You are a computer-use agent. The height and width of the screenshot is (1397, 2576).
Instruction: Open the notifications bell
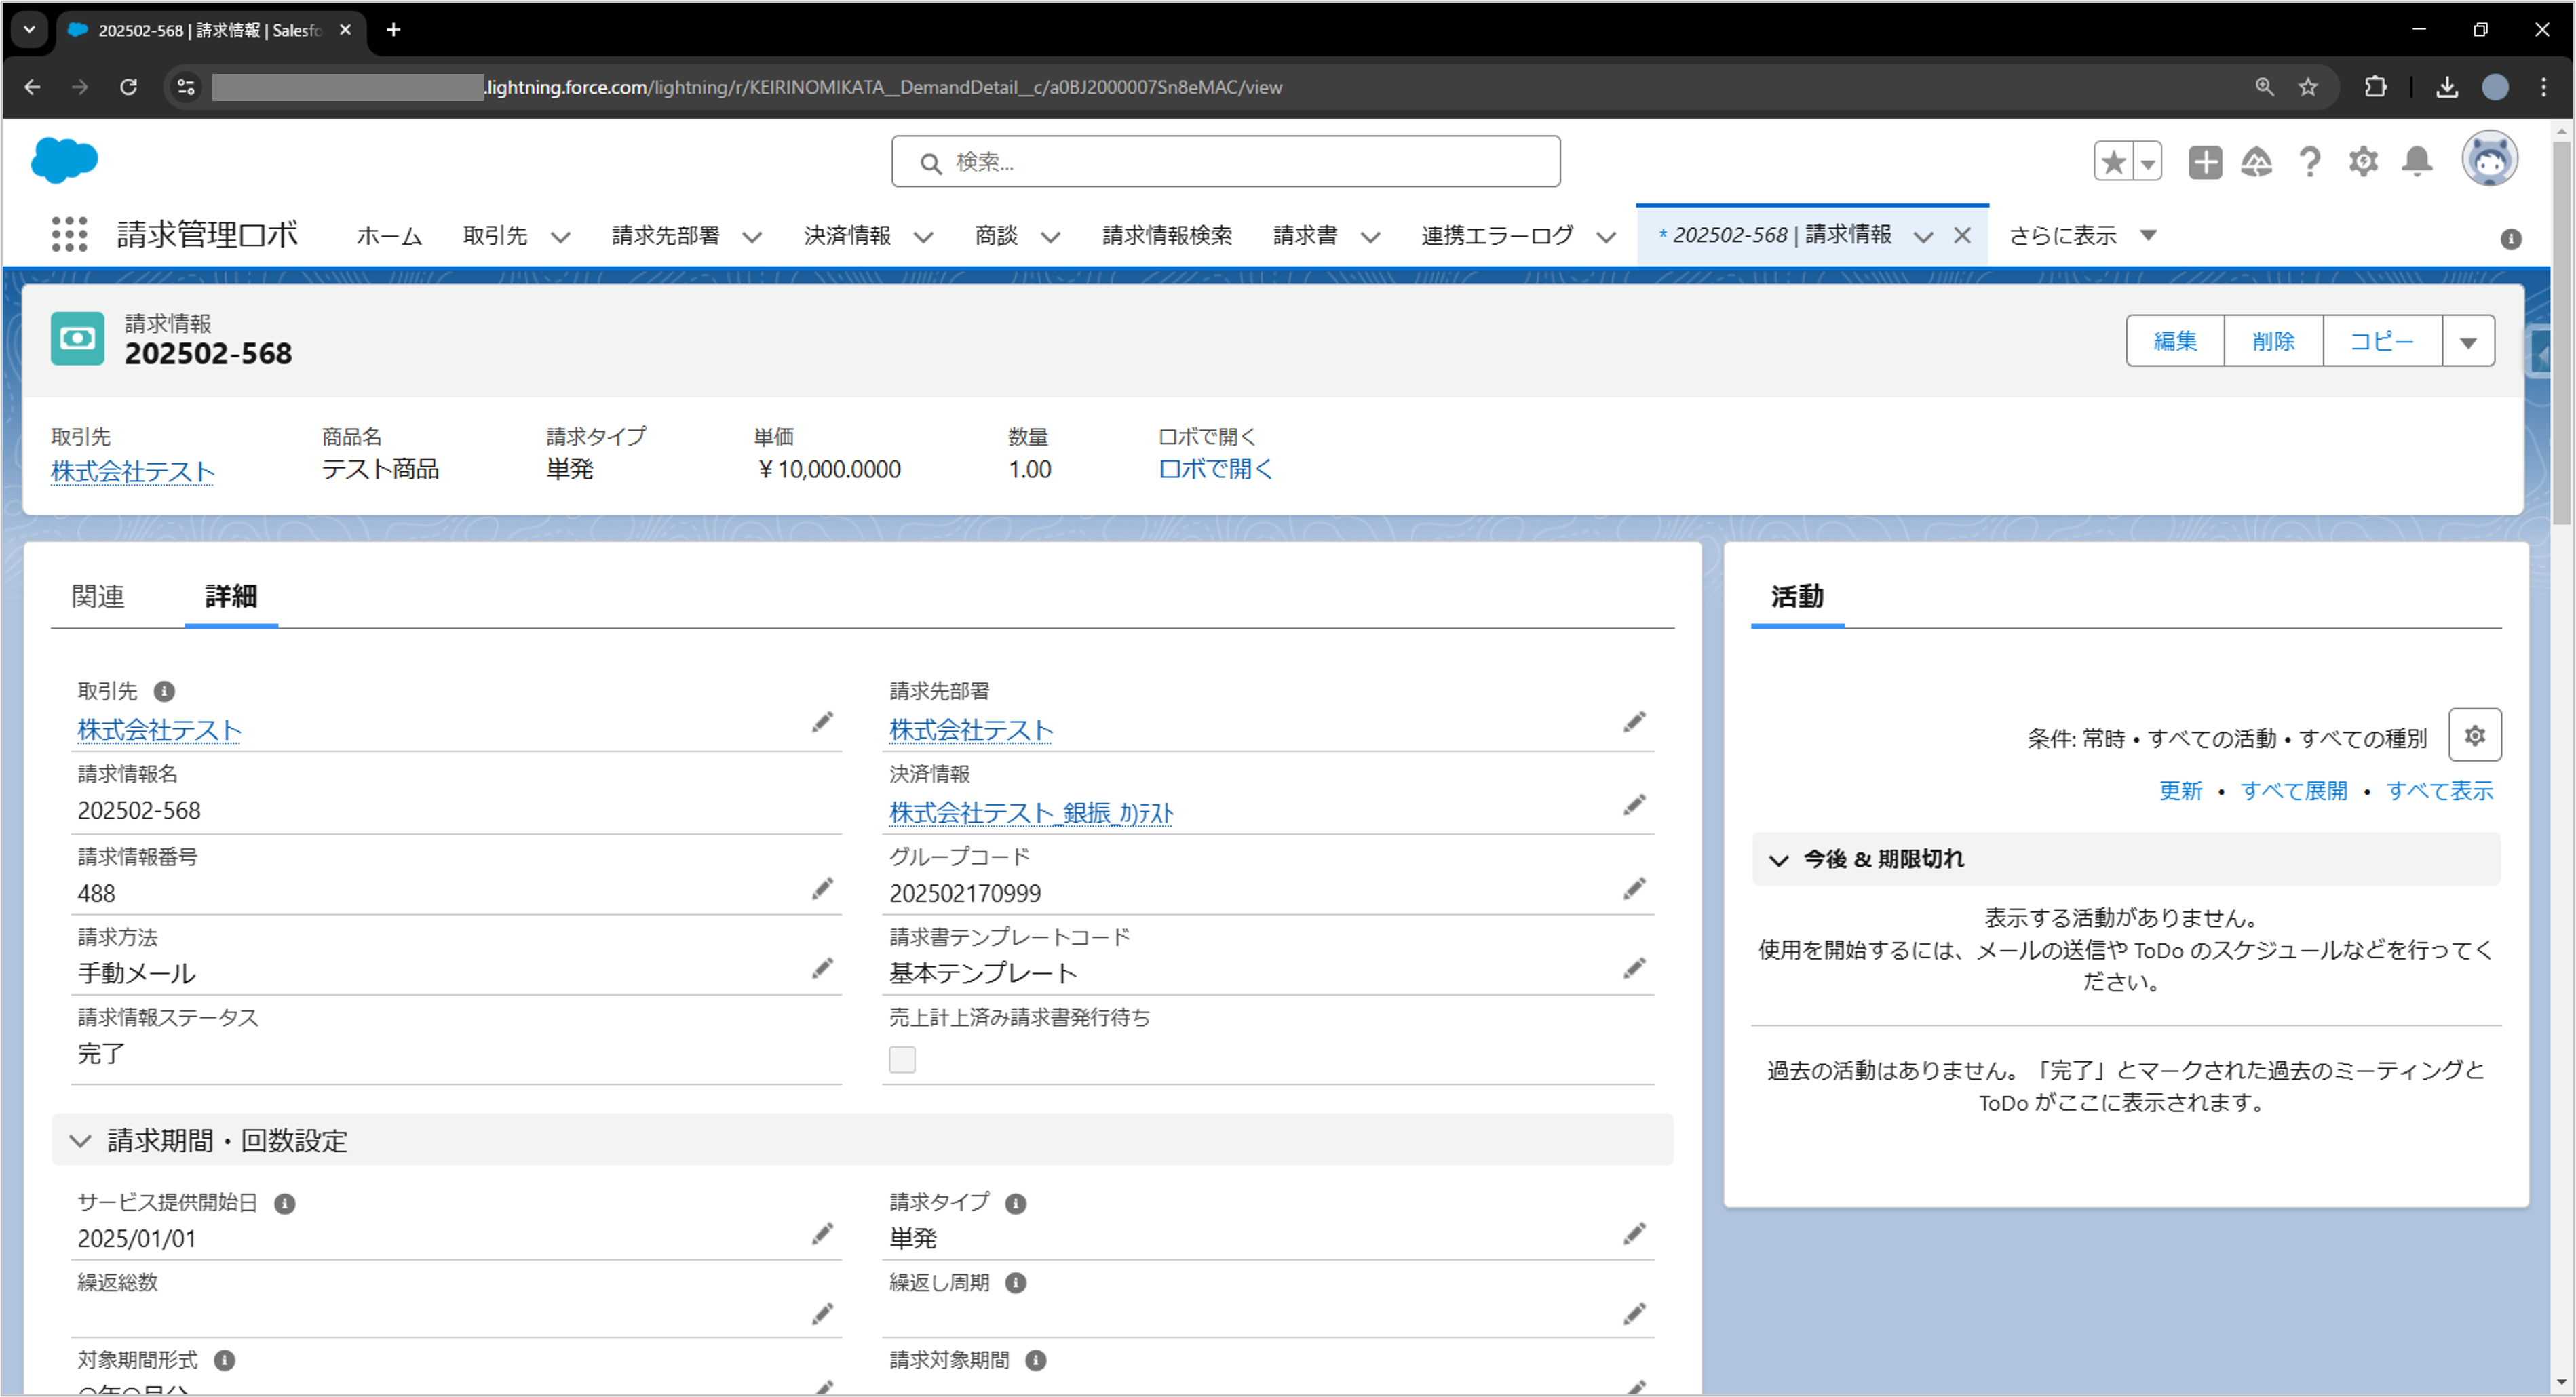pyautogui.click(x=2417, y=162)
